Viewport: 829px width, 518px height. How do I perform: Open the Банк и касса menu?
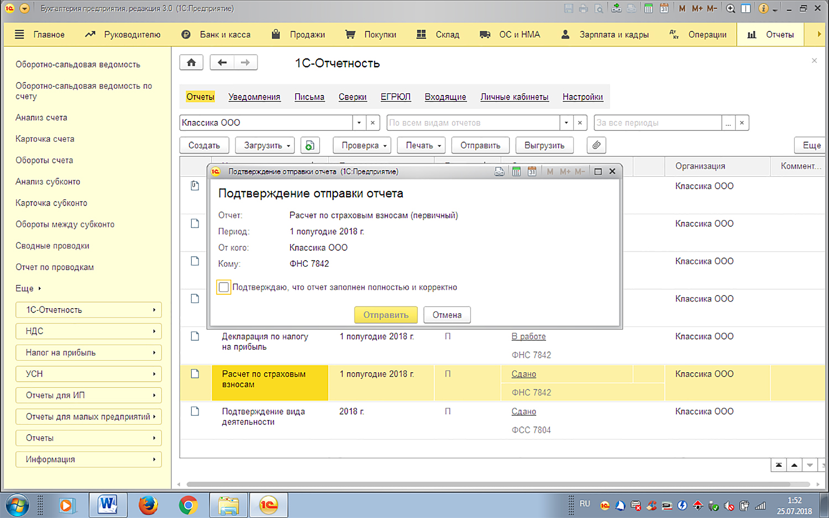pyautogui.click(x=216, y=34)
